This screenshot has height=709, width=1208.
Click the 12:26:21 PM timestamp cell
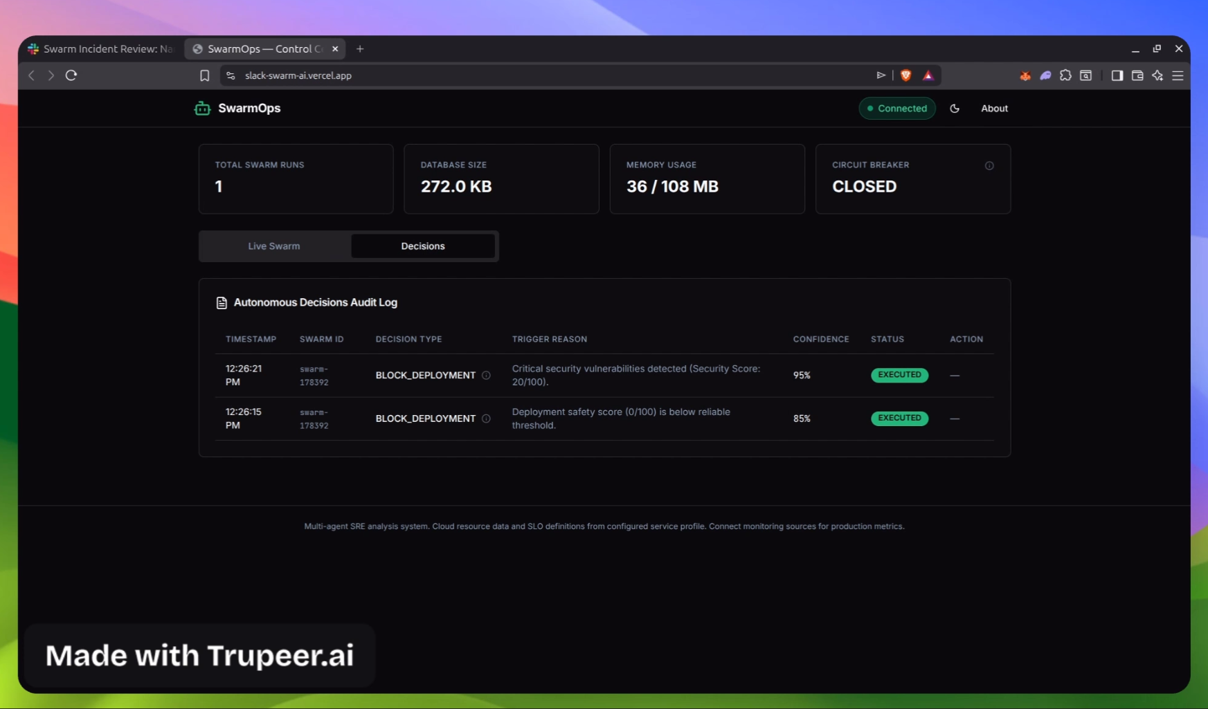pyautogui.click(x=244, y=376)
